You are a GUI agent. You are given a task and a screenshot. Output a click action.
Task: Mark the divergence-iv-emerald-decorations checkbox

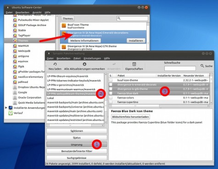tap(111, 85)
